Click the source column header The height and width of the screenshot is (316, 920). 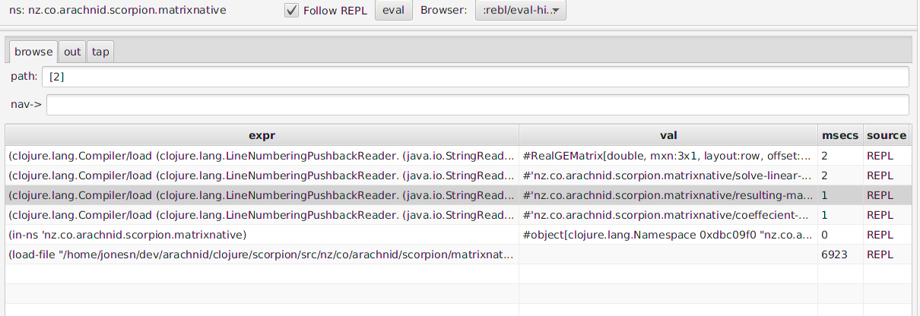[887, 135]
